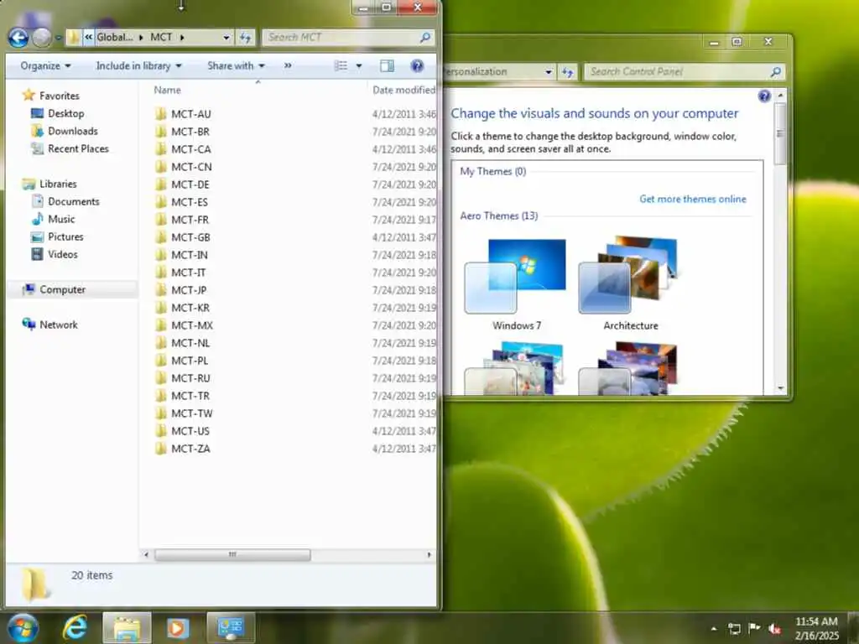The width and height of the screenshot is (859, 644).
Task: Select Libraries in navigation pane
Action: 58,184
